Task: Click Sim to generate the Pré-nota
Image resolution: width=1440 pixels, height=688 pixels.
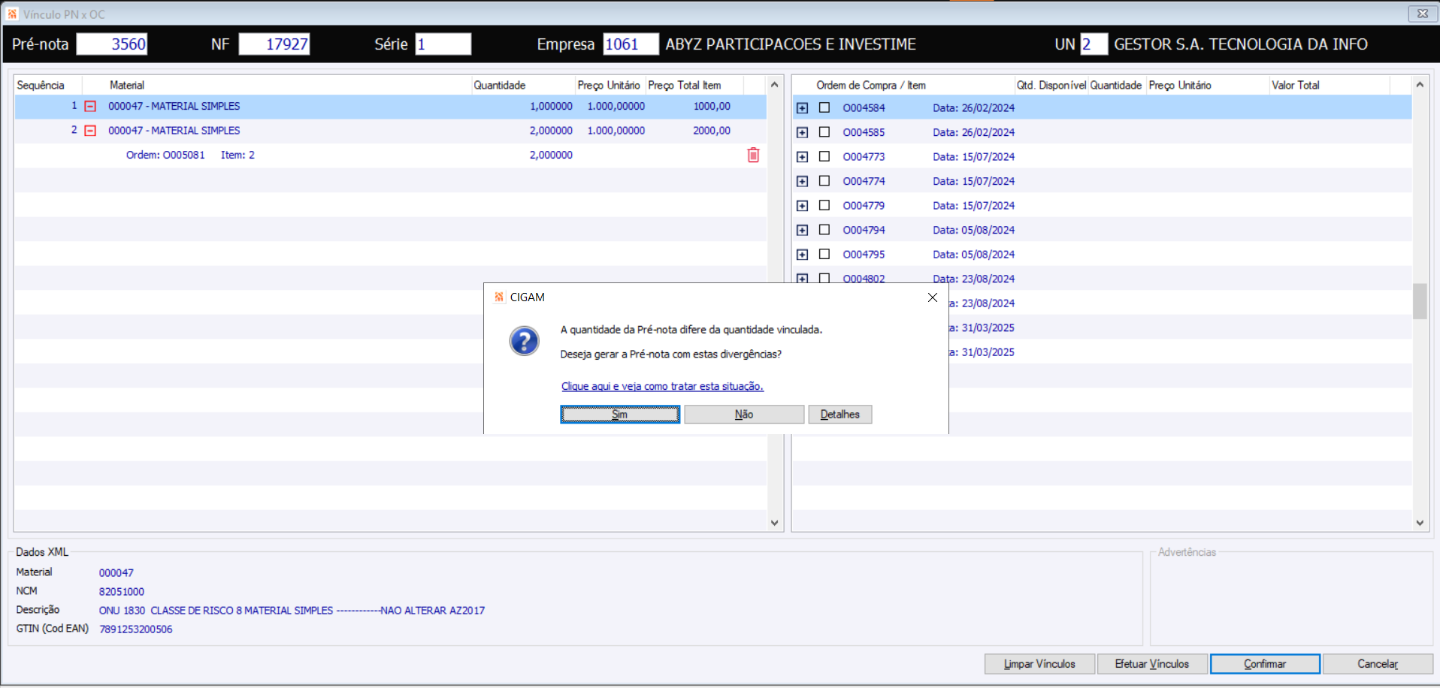Action: click(x=620, y=415)
